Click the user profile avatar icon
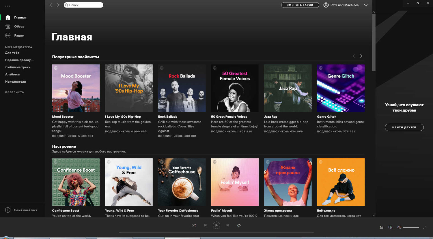This screenshot has height=239, width=433. coord(326,5)
